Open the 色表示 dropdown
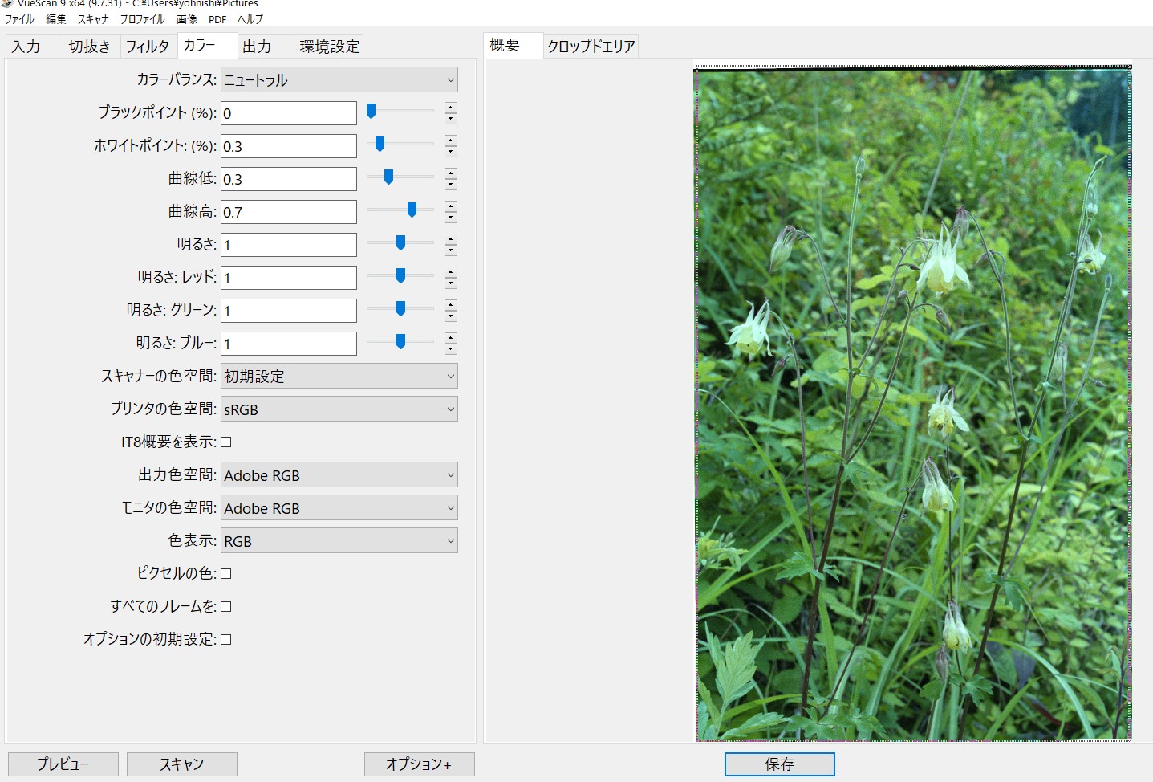Screen dimensions: 1153x782 (339, 540)
